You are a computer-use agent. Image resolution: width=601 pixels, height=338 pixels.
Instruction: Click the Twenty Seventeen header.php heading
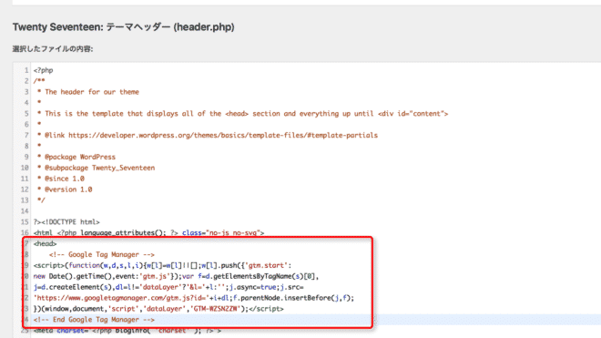(x=124, y=27)
